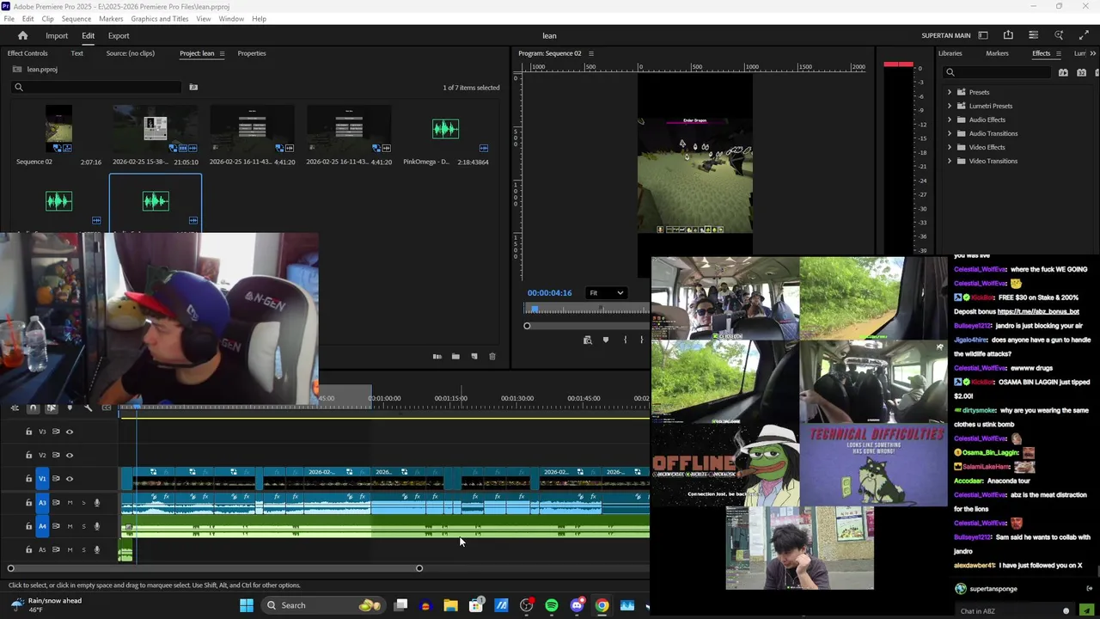Viewport: 1100px width, 619px height.
Task: Click the Quick Export share icon
Action: pyautogui.click(x=1008, y=35)
